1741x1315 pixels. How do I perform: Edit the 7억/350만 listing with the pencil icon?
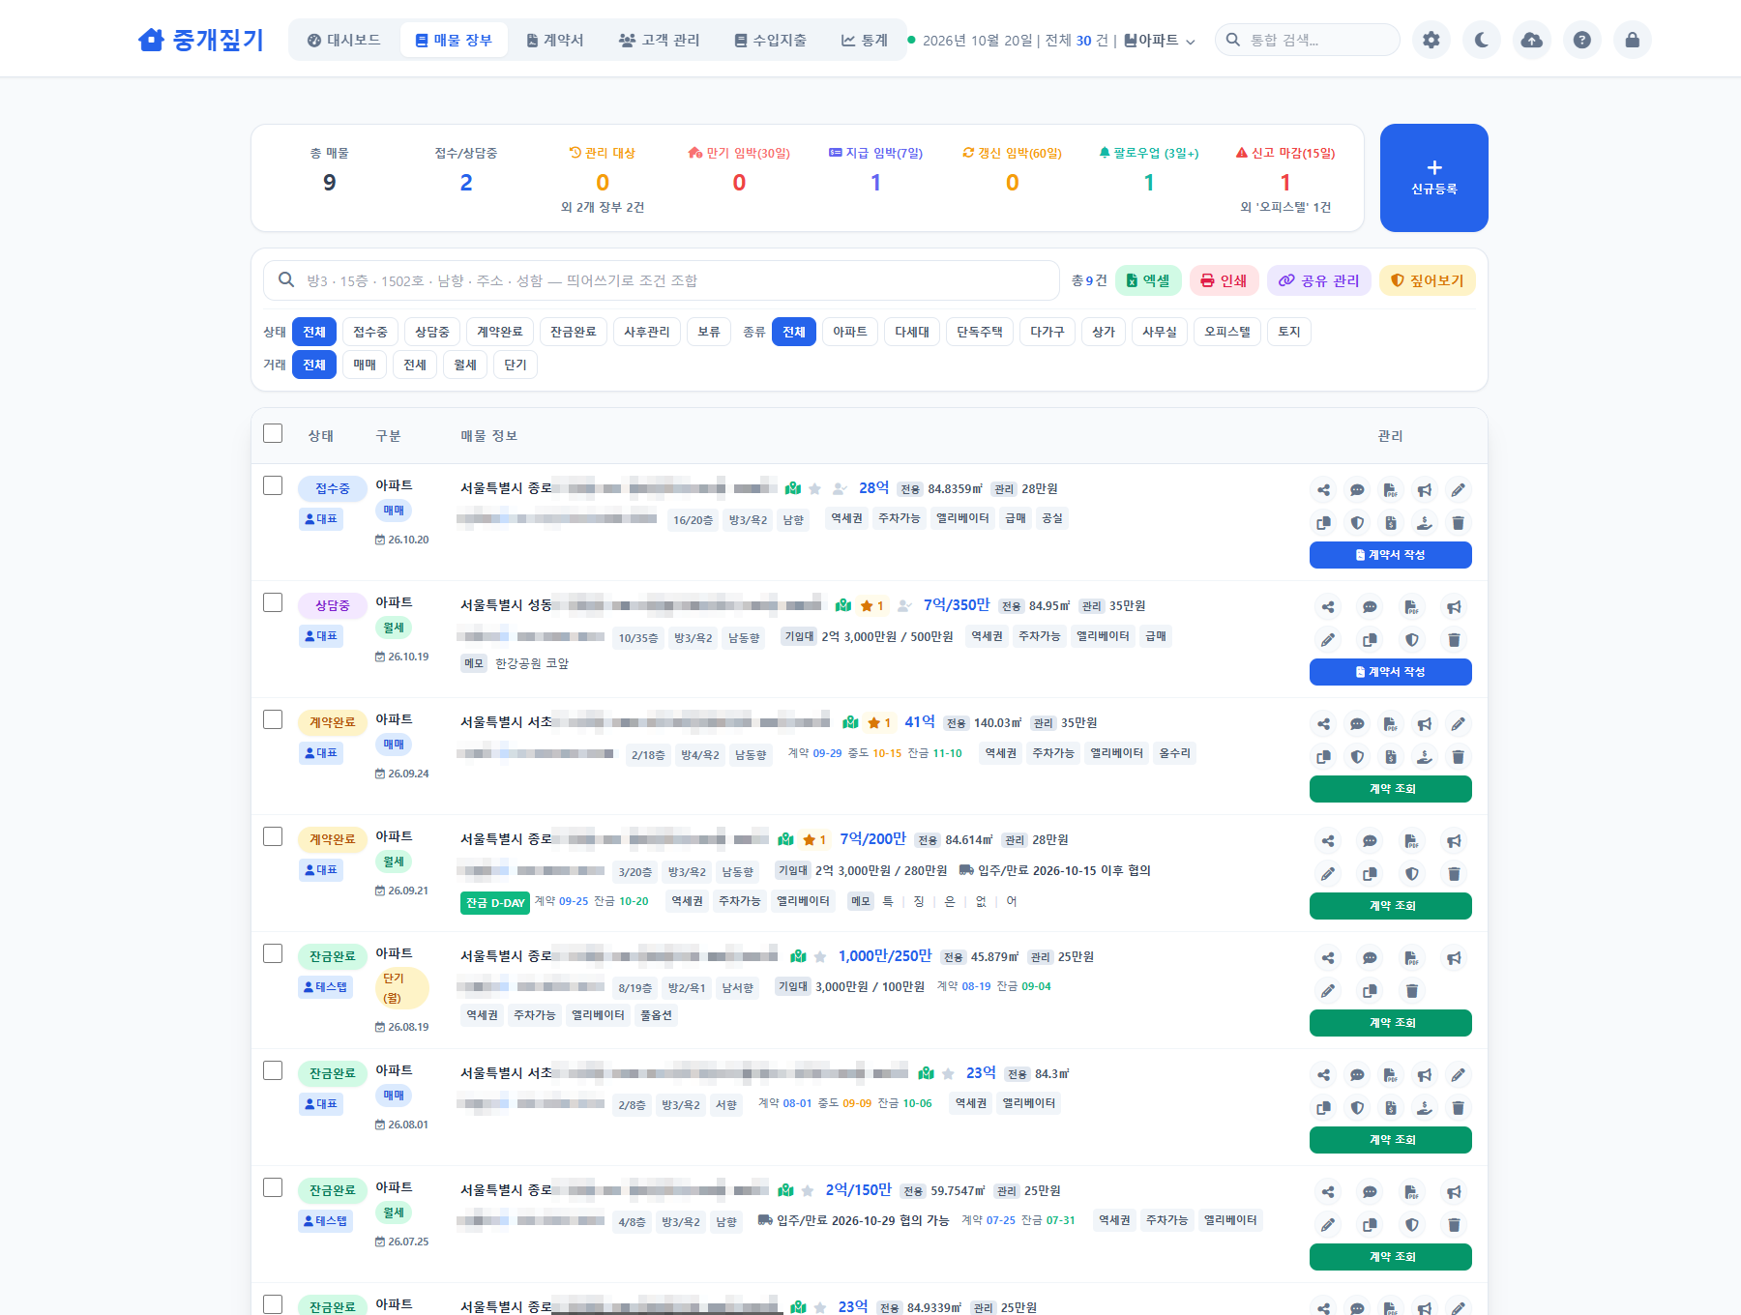[x=1328, y=640]
